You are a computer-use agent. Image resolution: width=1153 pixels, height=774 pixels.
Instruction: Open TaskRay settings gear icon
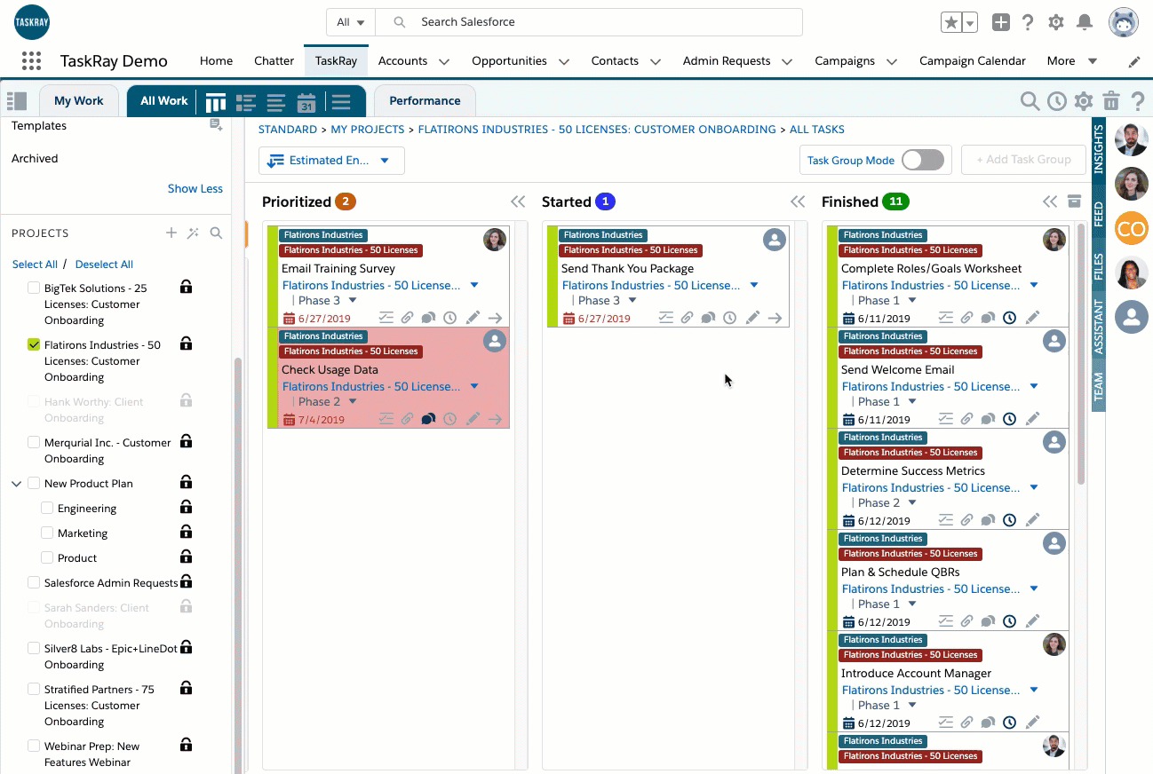[x=1084, y=101]
